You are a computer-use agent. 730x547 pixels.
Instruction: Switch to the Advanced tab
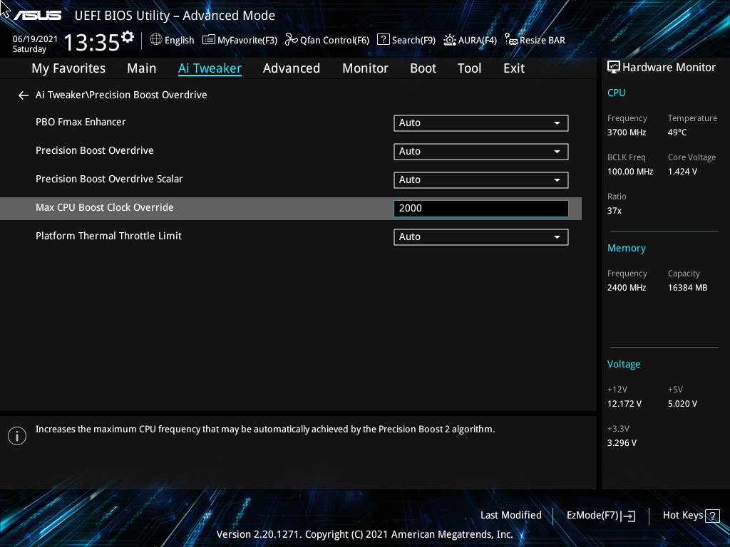[x=292, y=68]
